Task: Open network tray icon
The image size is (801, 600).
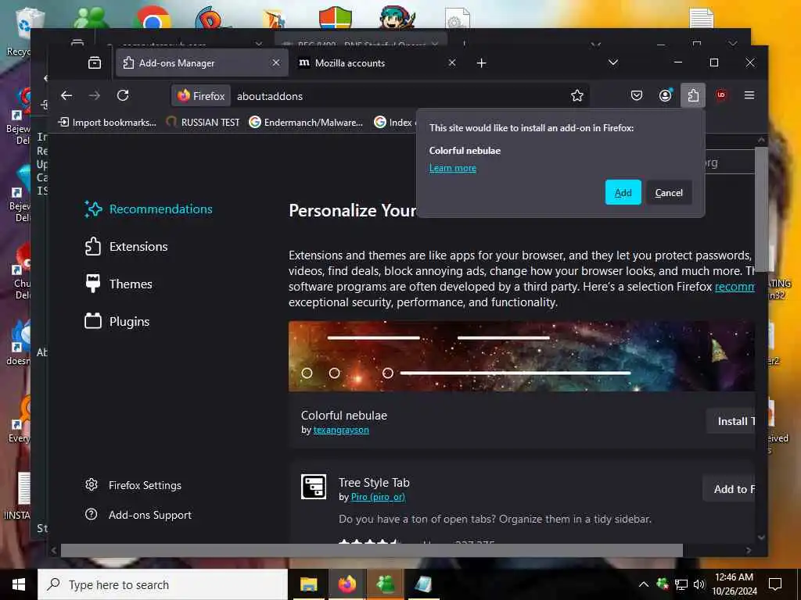Action: pyautogui.click(x=681, y=584)
